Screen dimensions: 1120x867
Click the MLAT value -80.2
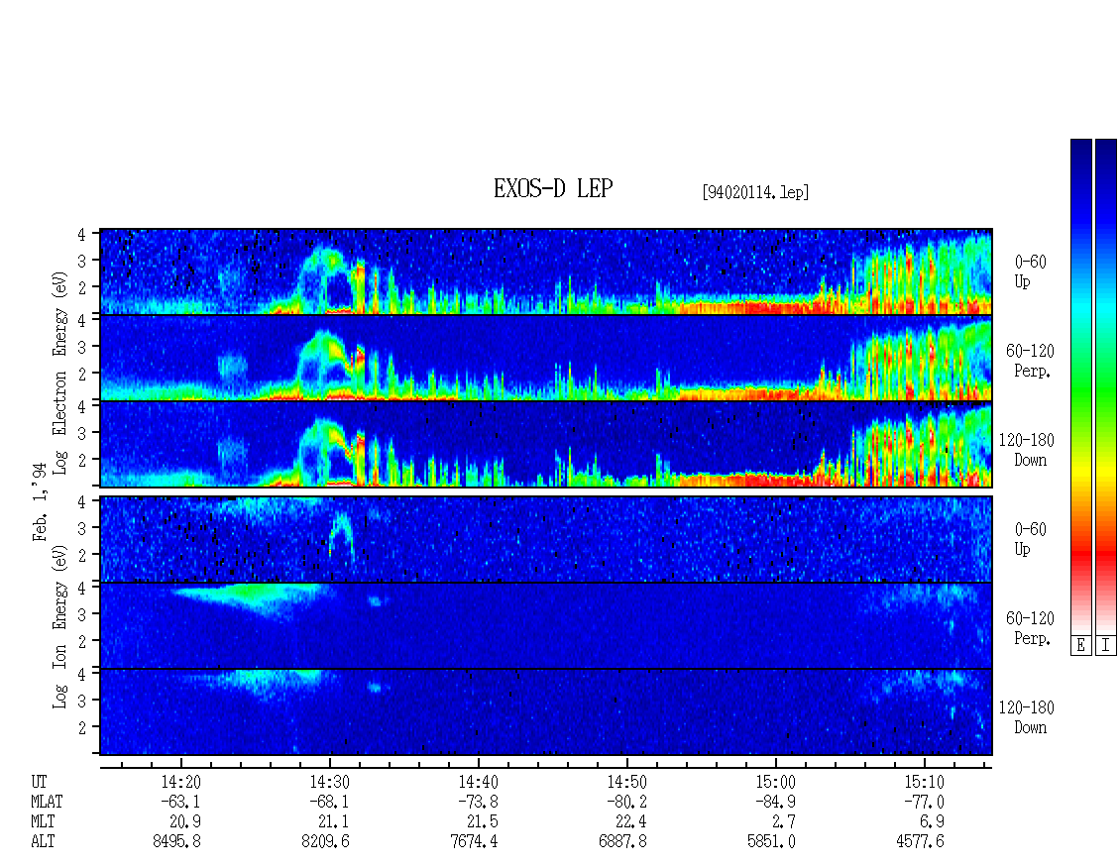pos(626,802)
